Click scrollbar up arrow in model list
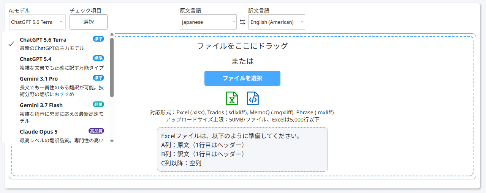This screenshot has height=193, width=486. [x=112, y=34]
